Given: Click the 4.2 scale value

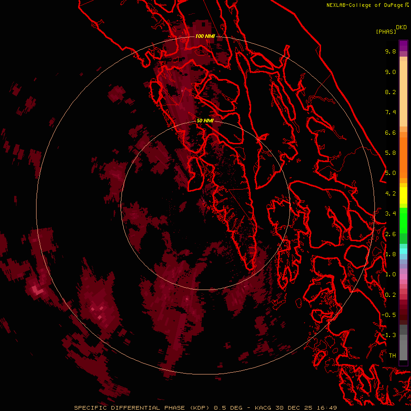Looking at the screenshot, I should click(x=390, y=194).
